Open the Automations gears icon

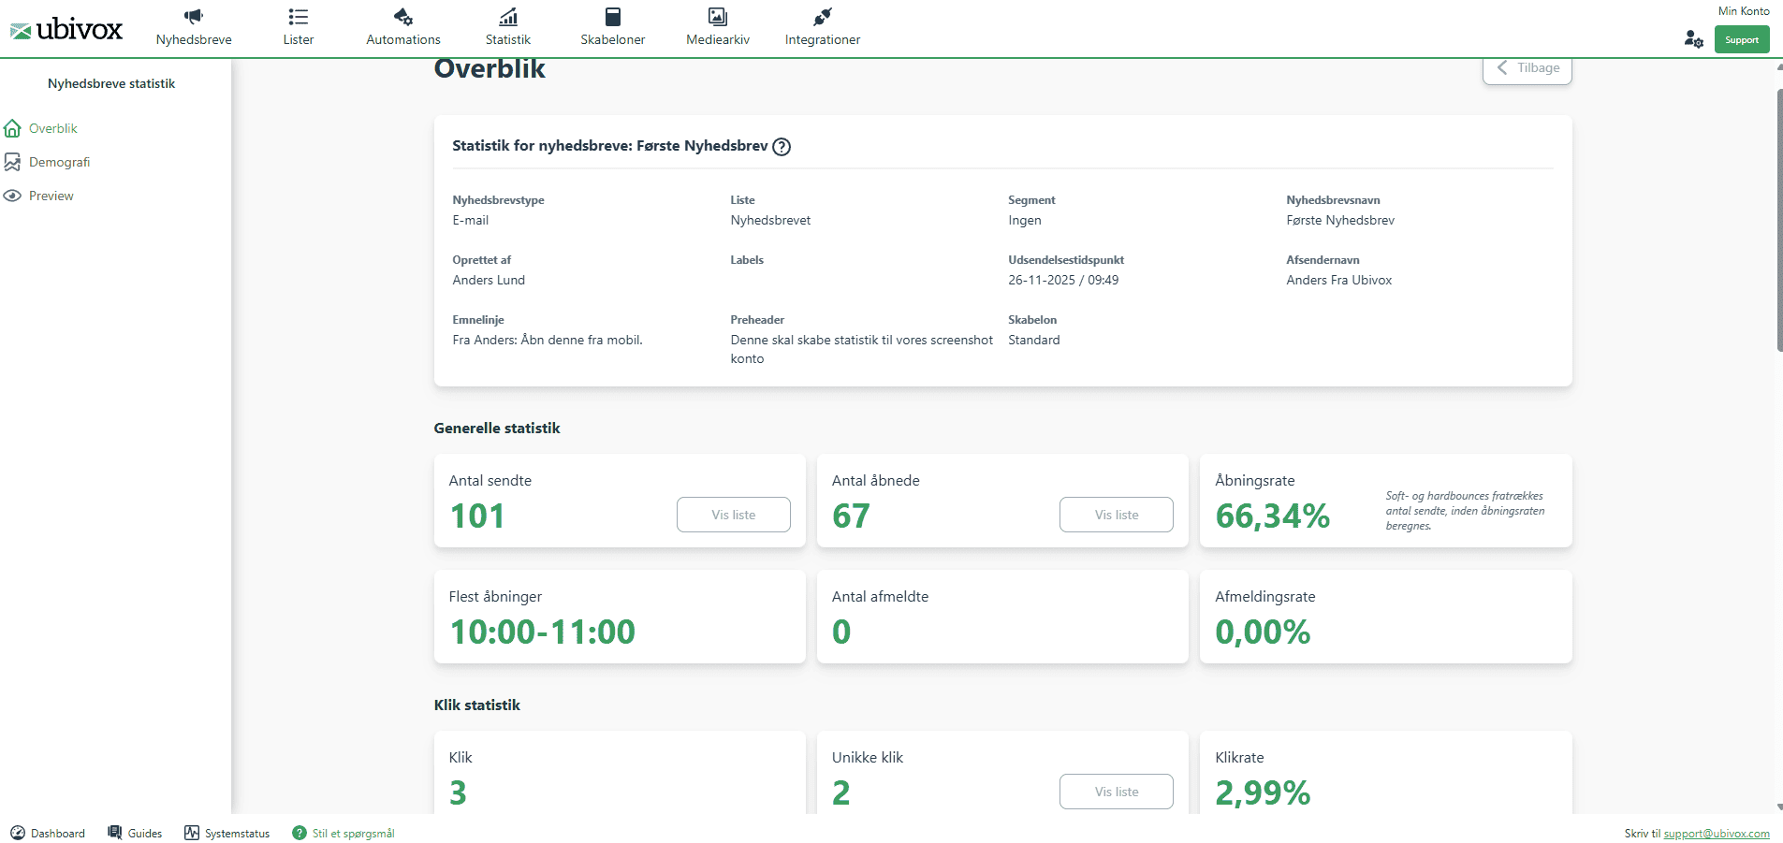pyautogui.click(x=403, y=16)
